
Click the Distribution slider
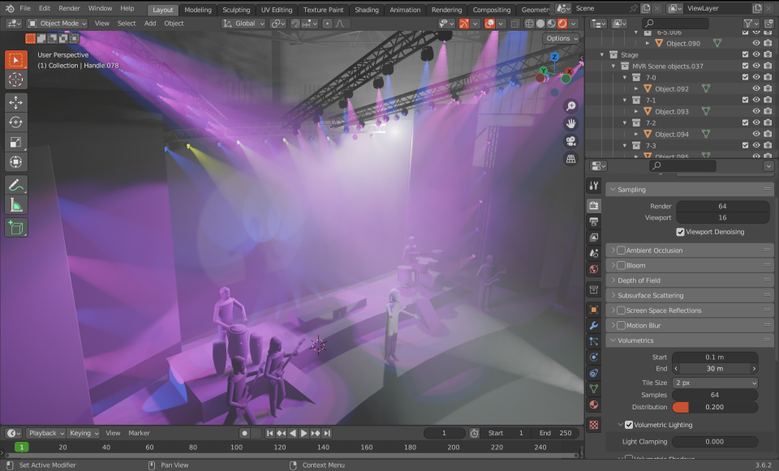(x=715, y=407)
